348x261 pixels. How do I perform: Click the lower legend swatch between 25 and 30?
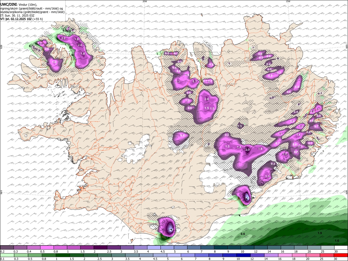(327, 255)
